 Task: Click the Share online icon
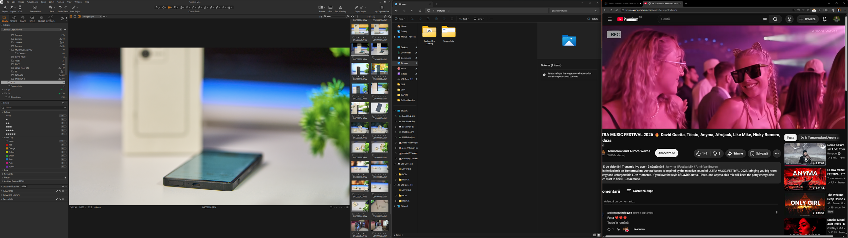(35, 7)
